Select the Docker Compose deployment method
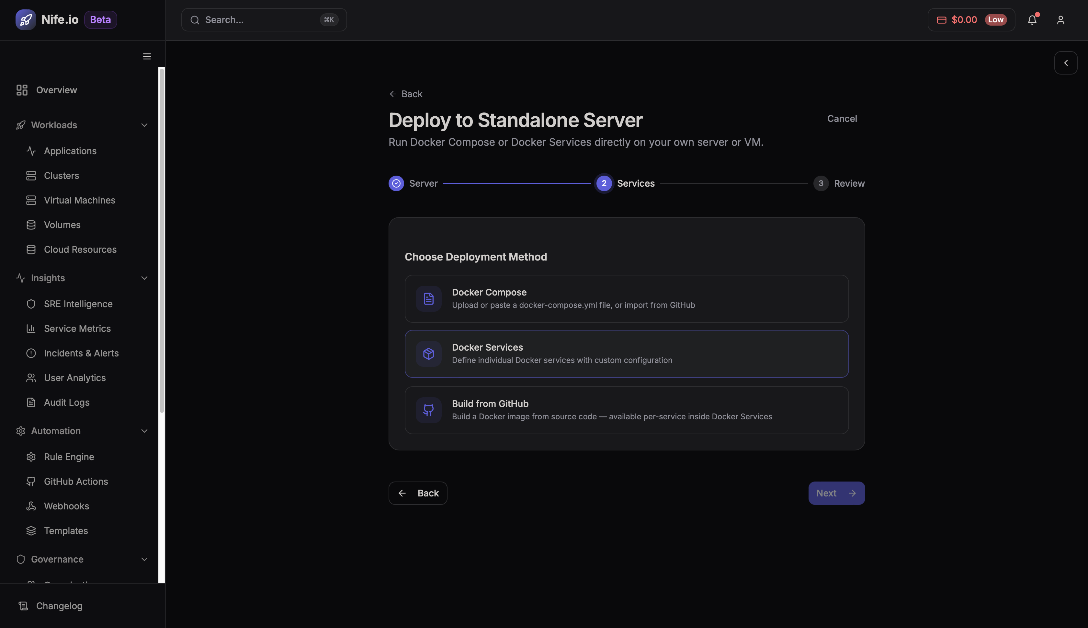The height and width of the screenshot is (628, 1088). pyautogui.click(x=625, y=298)
